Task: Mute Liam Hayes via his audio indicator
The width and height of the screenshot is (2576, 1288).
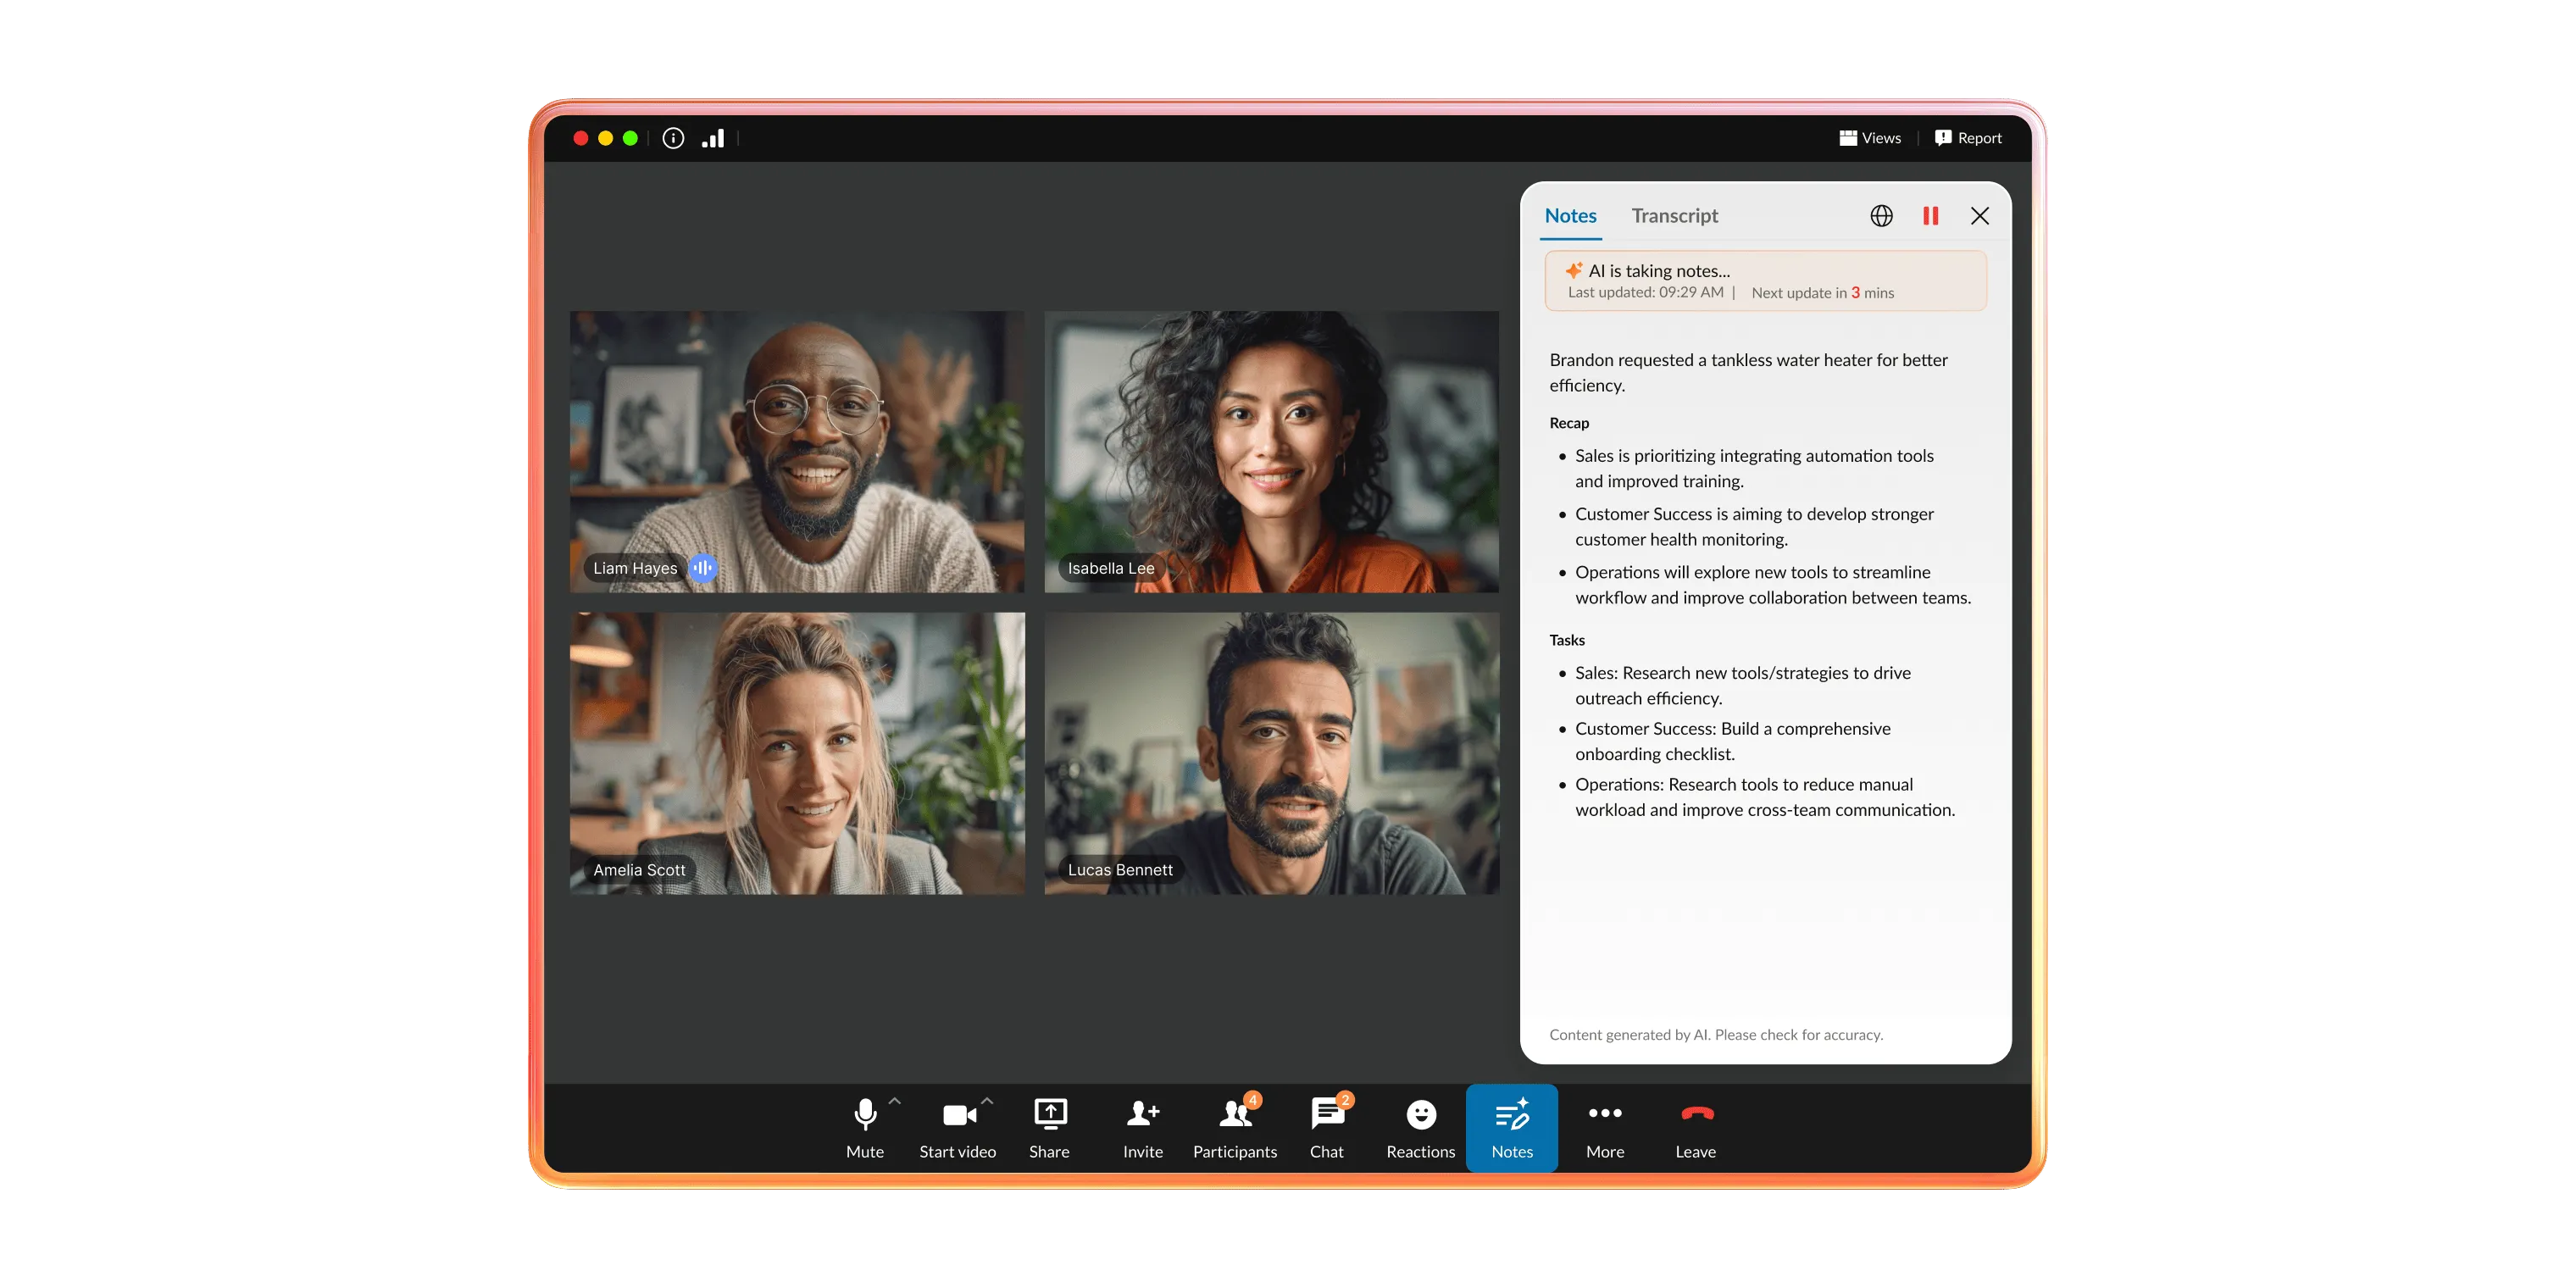Action: 703,568
